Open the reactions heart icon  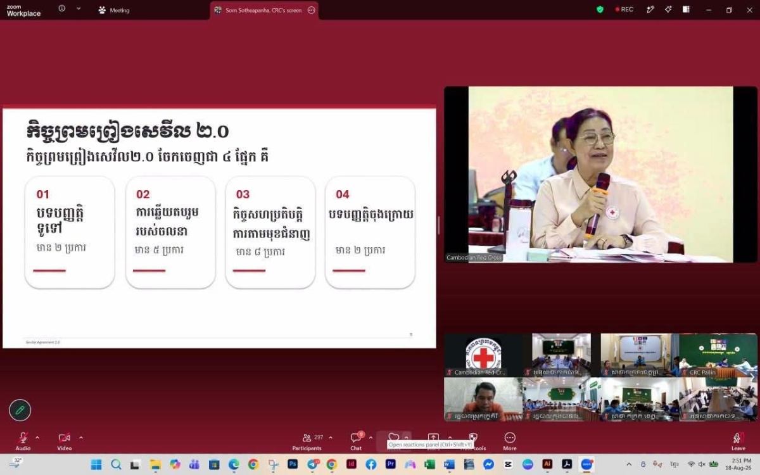[393, 437]
